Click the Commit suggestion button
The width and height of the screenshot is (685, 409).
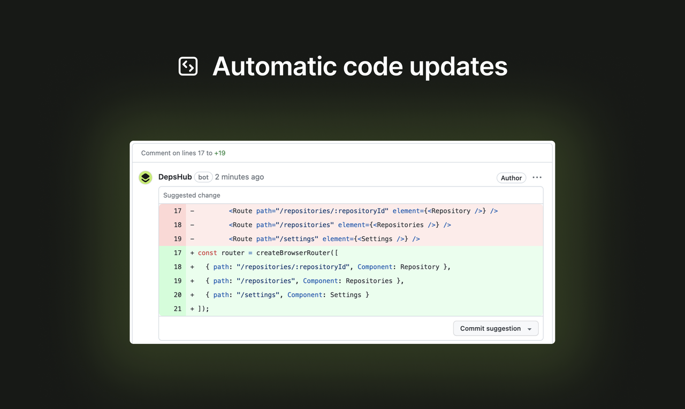point(496,328)
